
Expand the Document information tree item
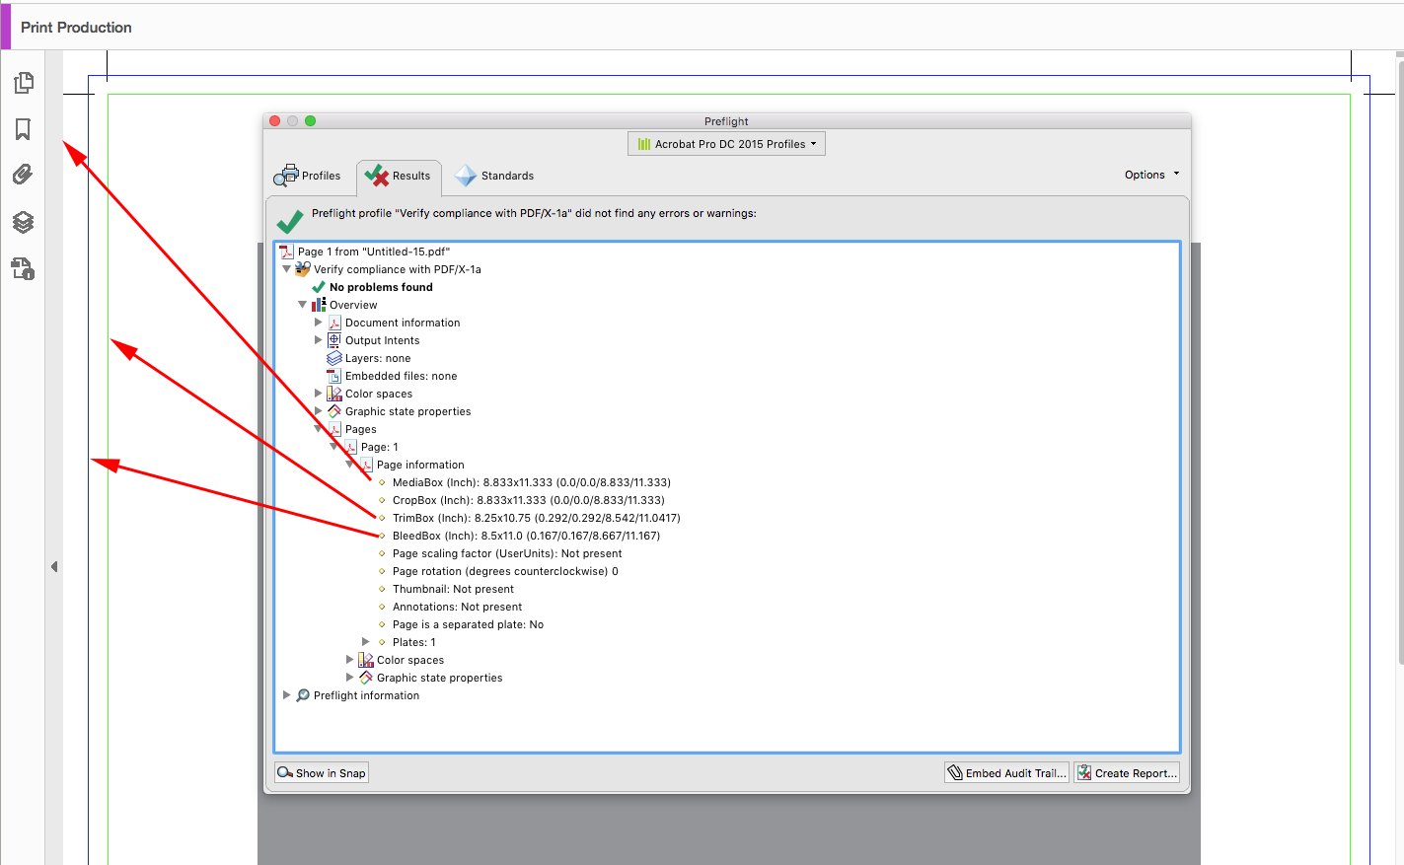[319, 323]
